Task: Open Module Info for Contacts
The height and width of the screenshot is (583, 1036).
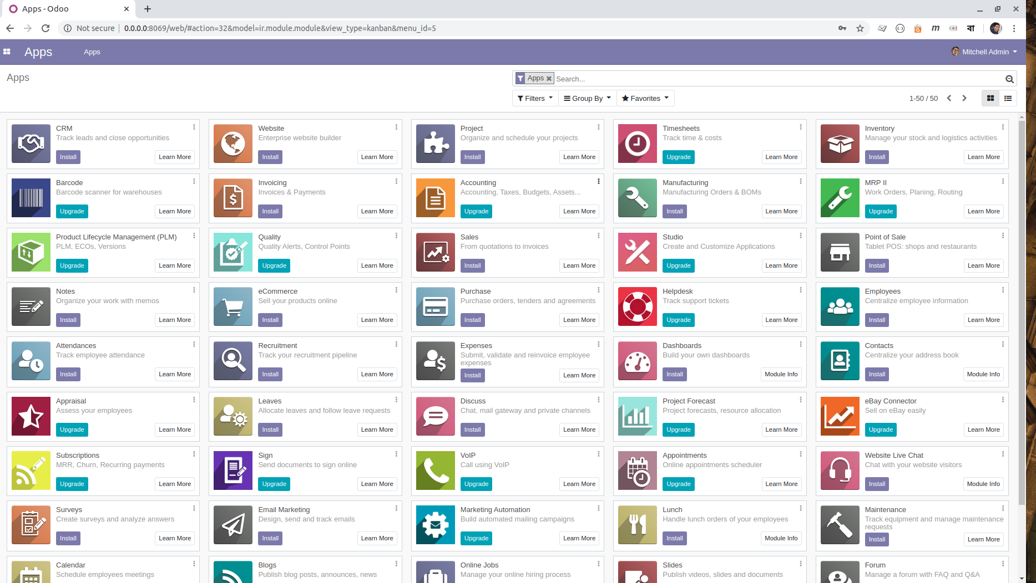Action: click(983, 374)
